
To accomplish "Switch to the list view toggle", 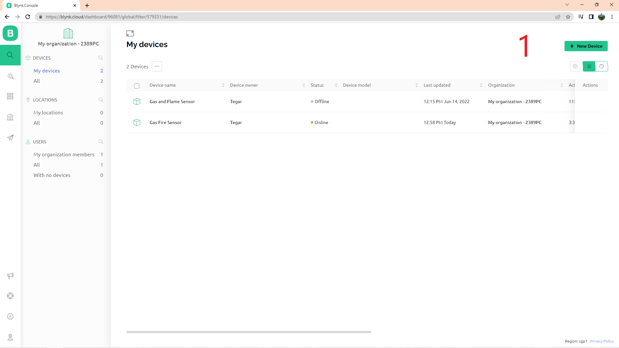I will click(x=589, y=66).
